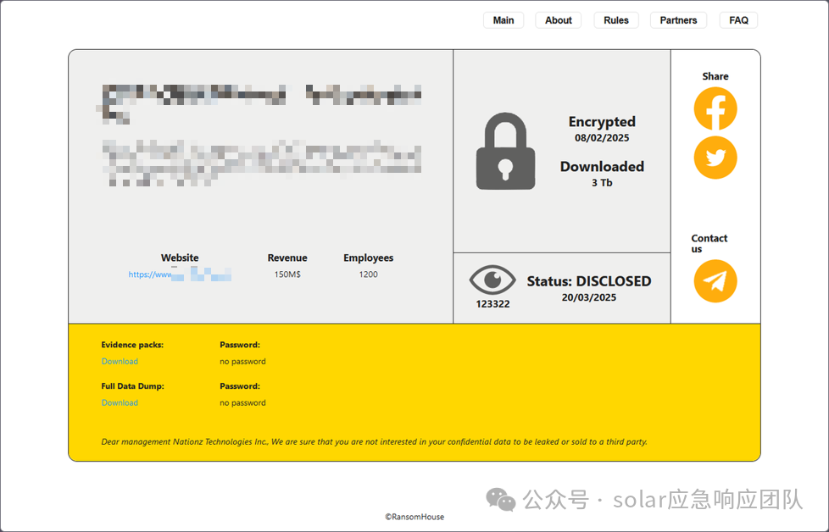Go to the About page

pos(559,20)
